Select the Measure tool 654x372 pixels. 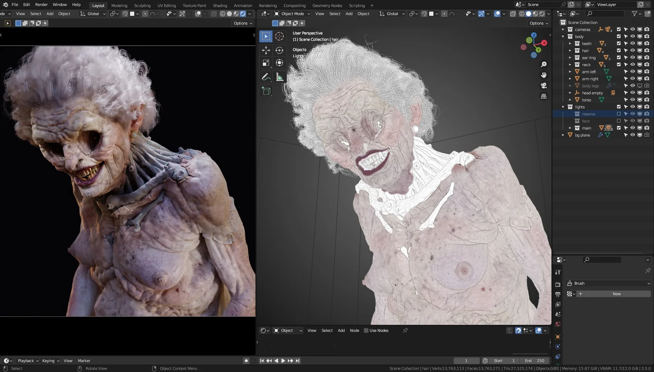280,76
